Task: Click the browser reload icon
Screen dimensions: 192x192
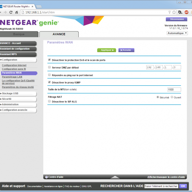Action: (11, 12)
